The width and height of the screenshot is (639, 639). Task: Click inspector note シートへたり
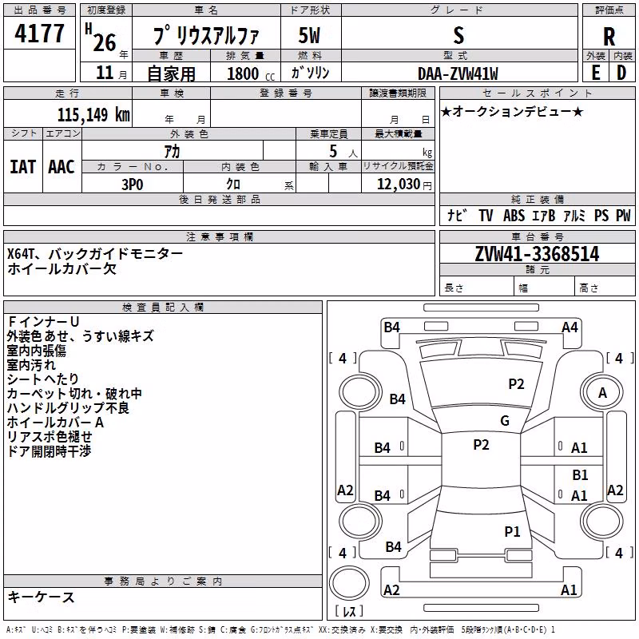(43, 379)
